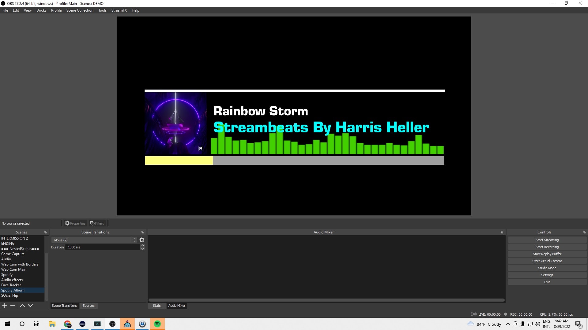Click the Audio Mixer expand arrow
Screen dimensions: 588x330
(x=502, y=232)
